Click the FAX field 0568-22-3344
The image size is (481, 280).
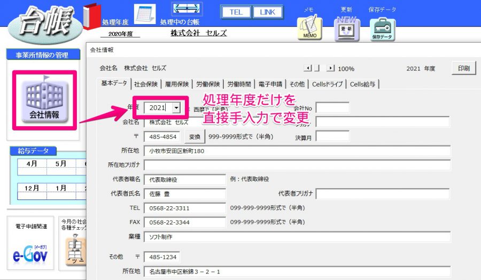click(x=185, y=222)
